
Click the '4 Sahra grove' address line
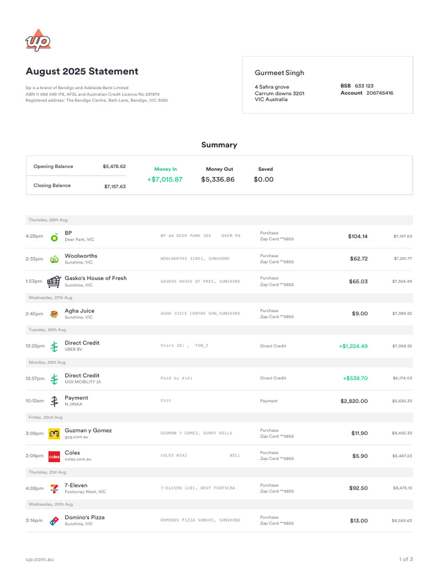coord(272,87)
